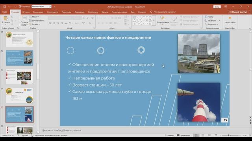Switch to Slide Sorter view in status bar
This screenshot has height=141, width=252.
[x=203, y=136]
